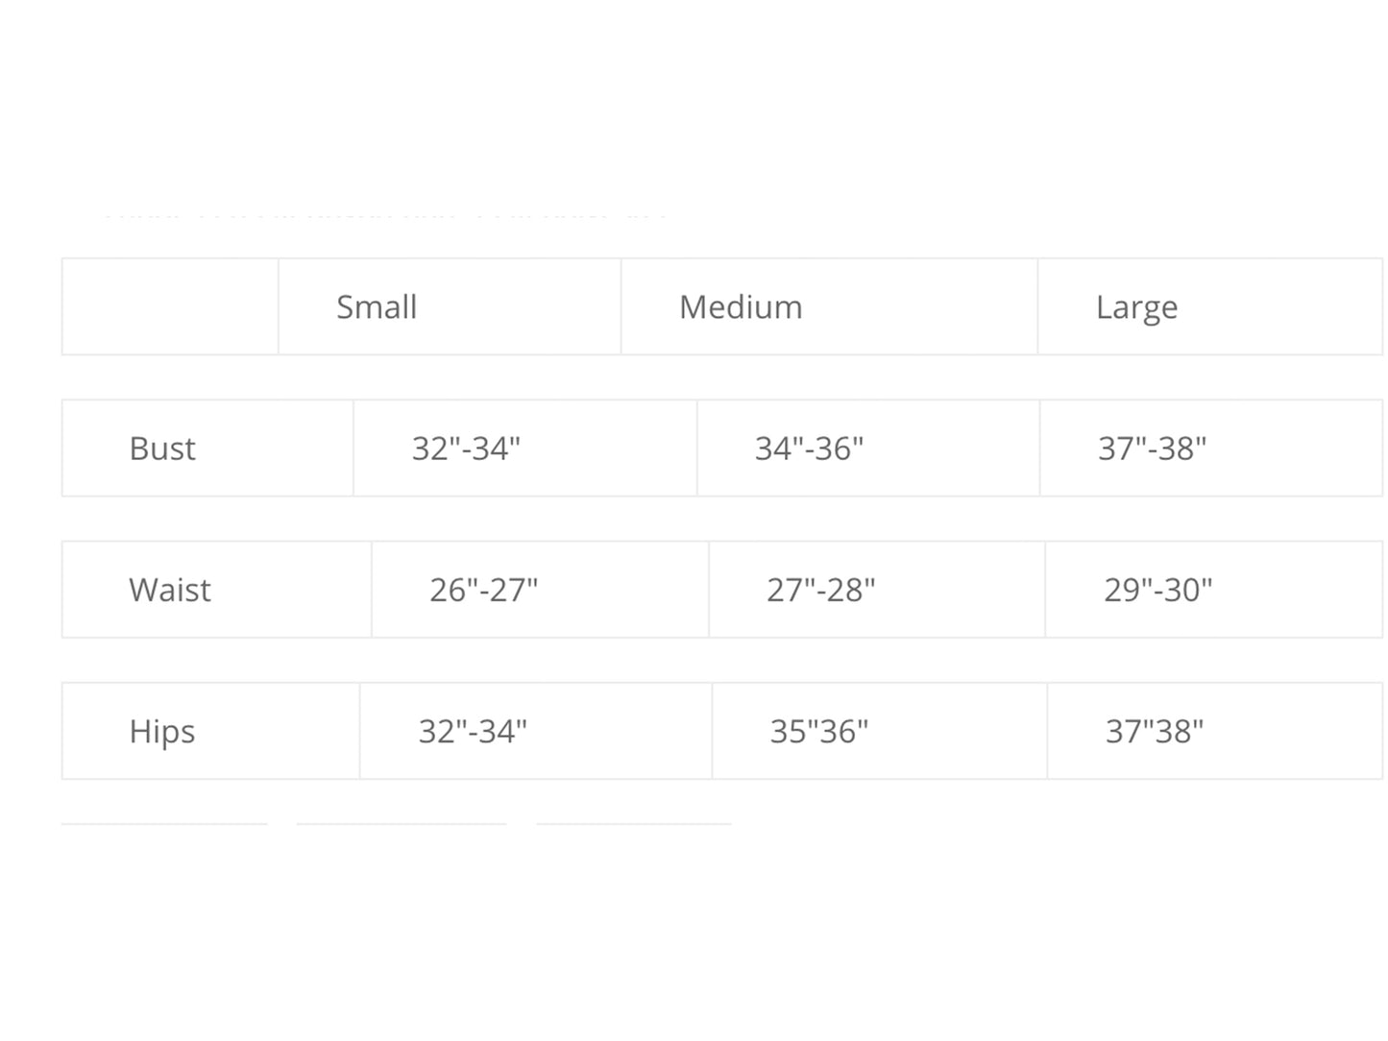Click Large bust value 37"-38"
This screenshot has height=1041, width=1388.
pos(1152,448)
